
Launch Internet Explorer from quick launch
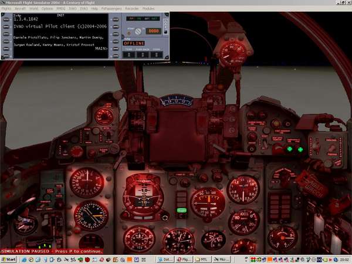coord(24,260)
